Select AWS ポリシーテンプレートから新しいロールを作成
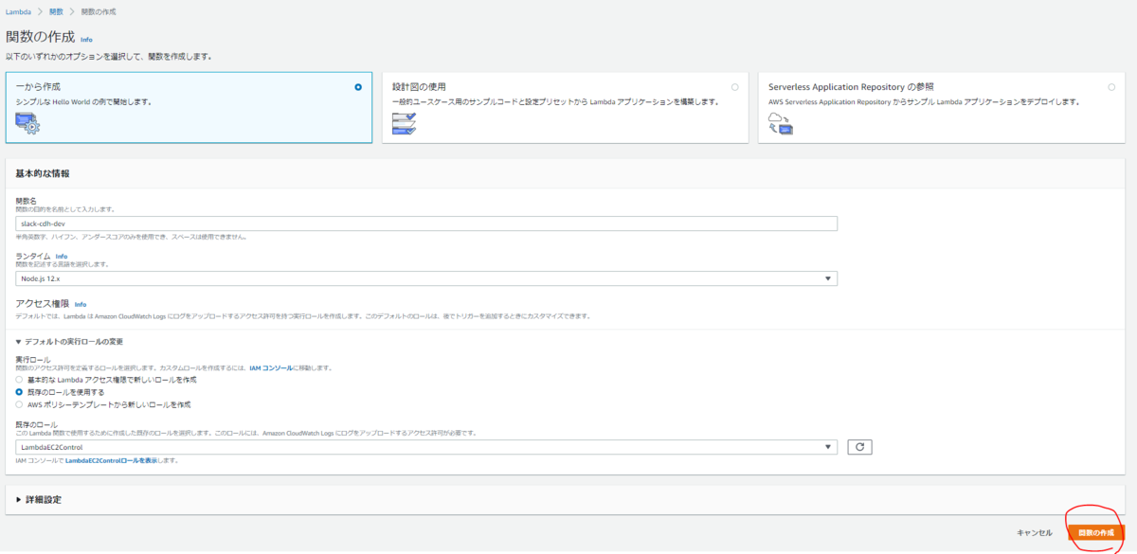The height and width of the screenshot is (554, 1137). [x=19, y=403]
